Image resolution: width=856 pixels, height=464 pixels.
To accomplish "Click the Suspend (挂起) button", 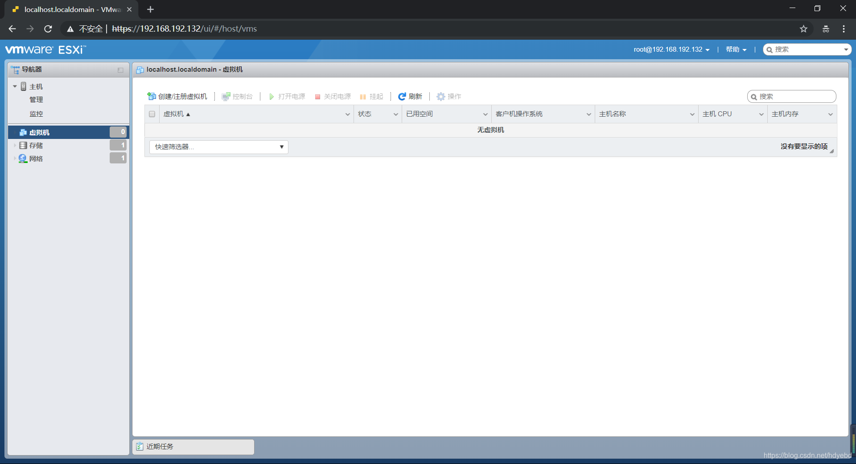I will click(x=372, y=96).
